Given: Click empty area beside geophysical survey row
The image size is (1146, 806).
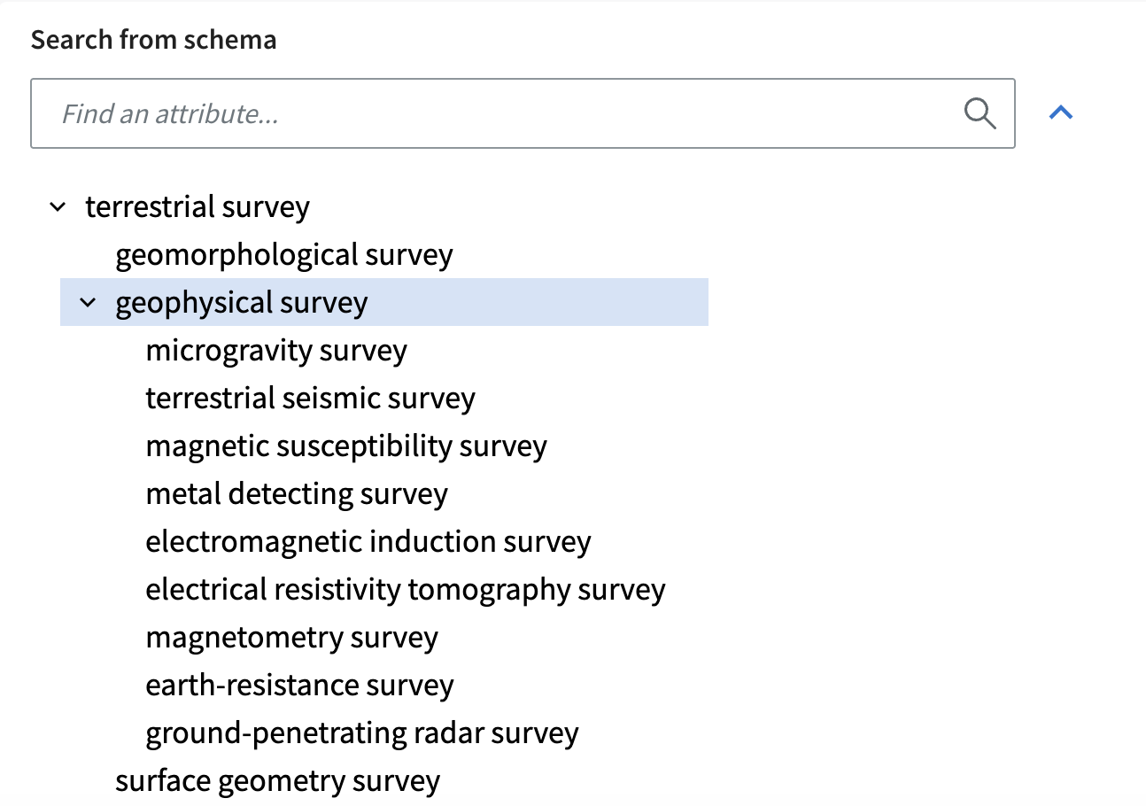Looking at the screenshot, I should click(540, 303).
